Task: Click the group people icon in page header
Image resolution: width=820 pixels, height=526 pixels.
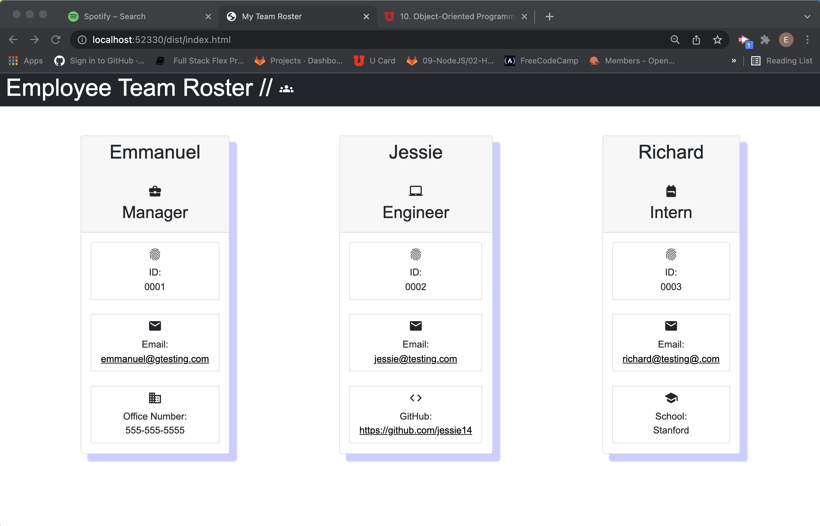Action: [x=286, y=90]
